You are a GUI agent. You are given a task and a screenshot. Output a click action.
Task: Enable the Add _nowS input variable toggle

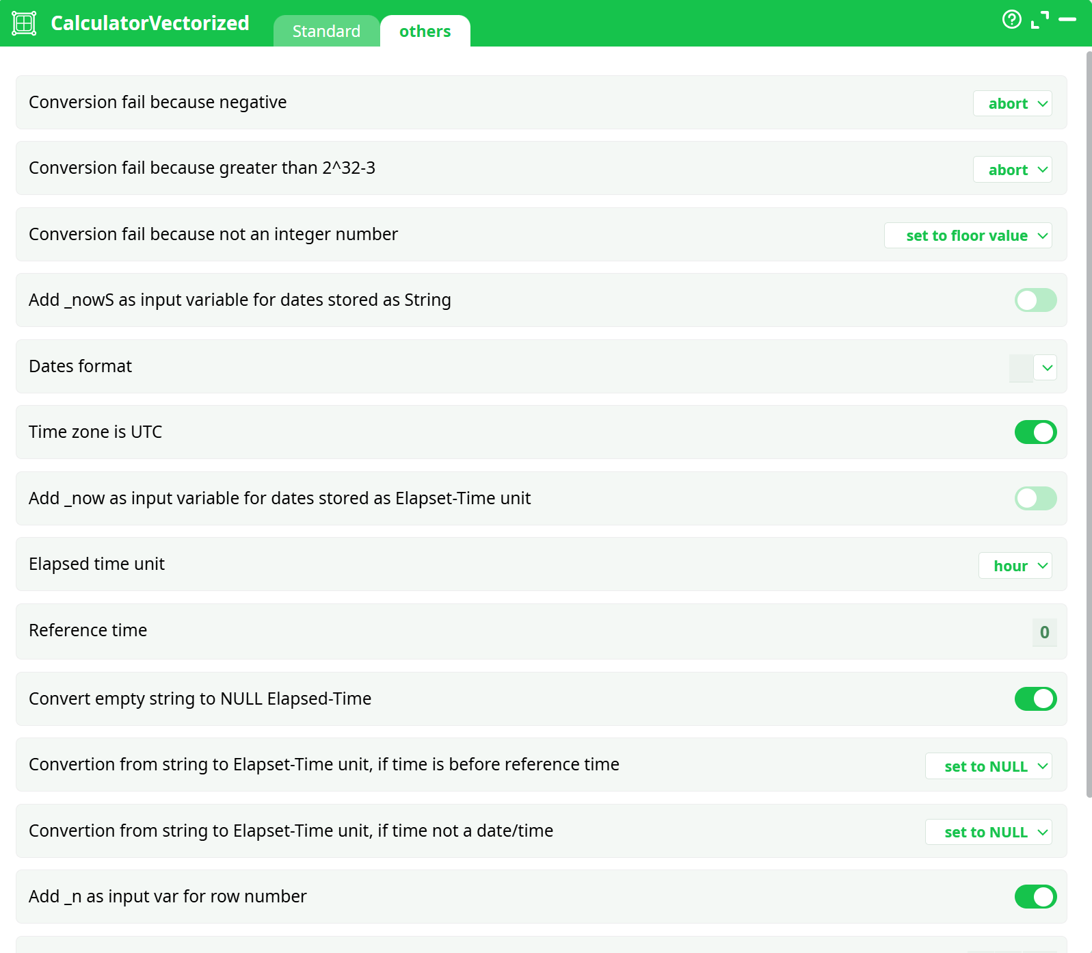(x=1035, y=300)
